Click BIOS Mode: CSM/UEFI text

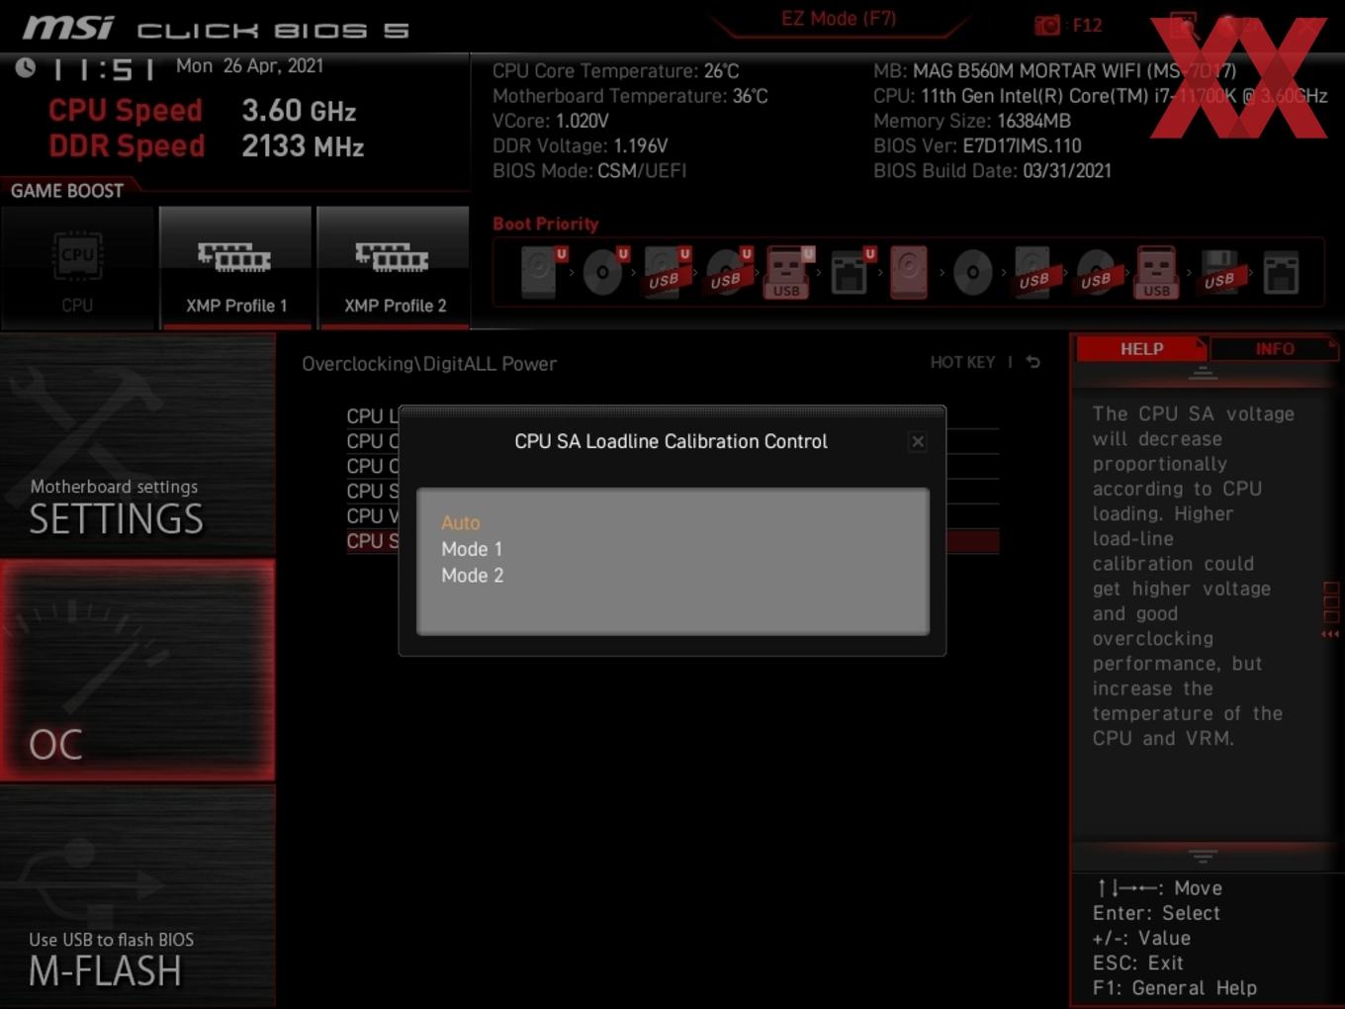(x=589, y=170)
